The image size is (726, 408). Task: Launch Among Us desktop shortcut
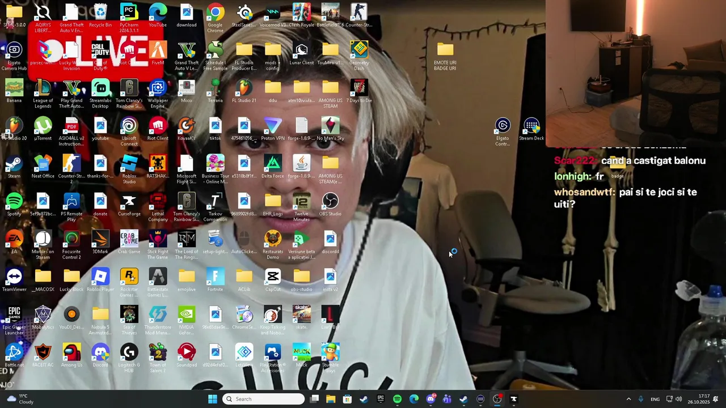coord(71,356)
